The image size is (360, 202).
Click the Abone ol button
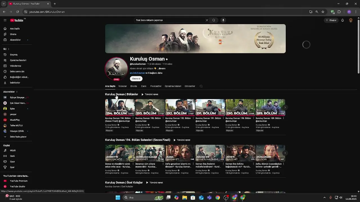136,79
